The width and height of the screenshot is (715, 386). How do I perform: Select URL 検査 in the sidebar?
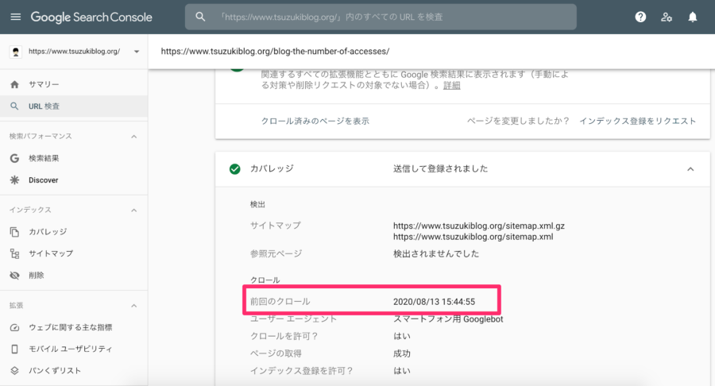(73, 106)
